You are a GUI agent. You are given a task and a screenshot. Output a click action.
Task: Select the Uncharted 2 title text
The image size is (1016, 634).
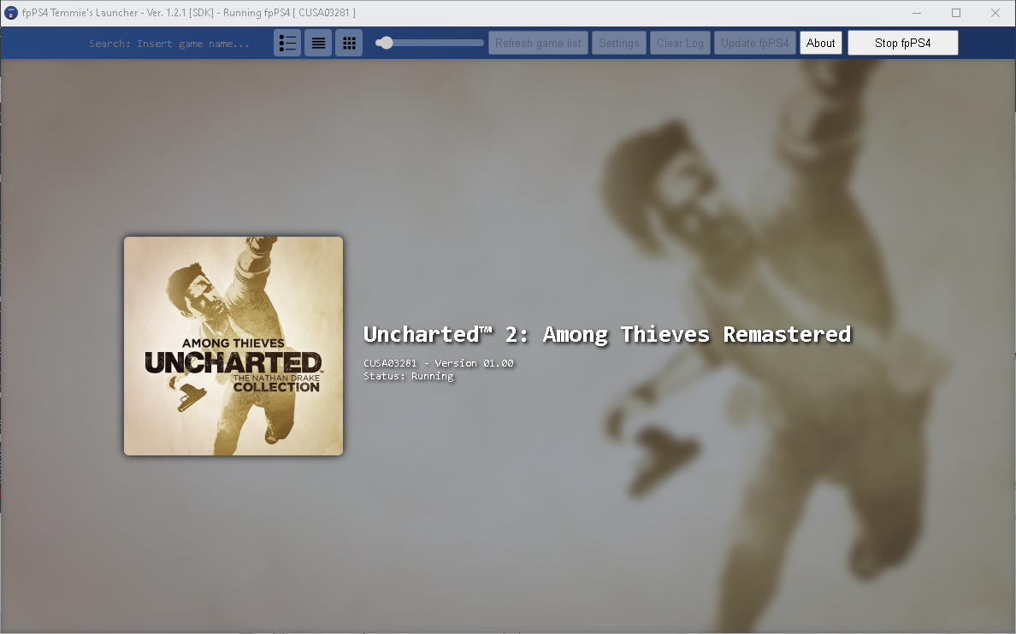coord(606,334)
